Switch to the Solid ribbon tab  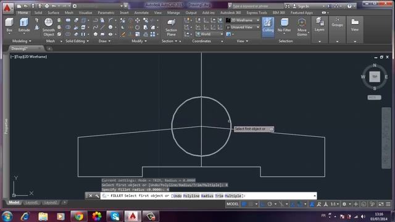[38, 12]
